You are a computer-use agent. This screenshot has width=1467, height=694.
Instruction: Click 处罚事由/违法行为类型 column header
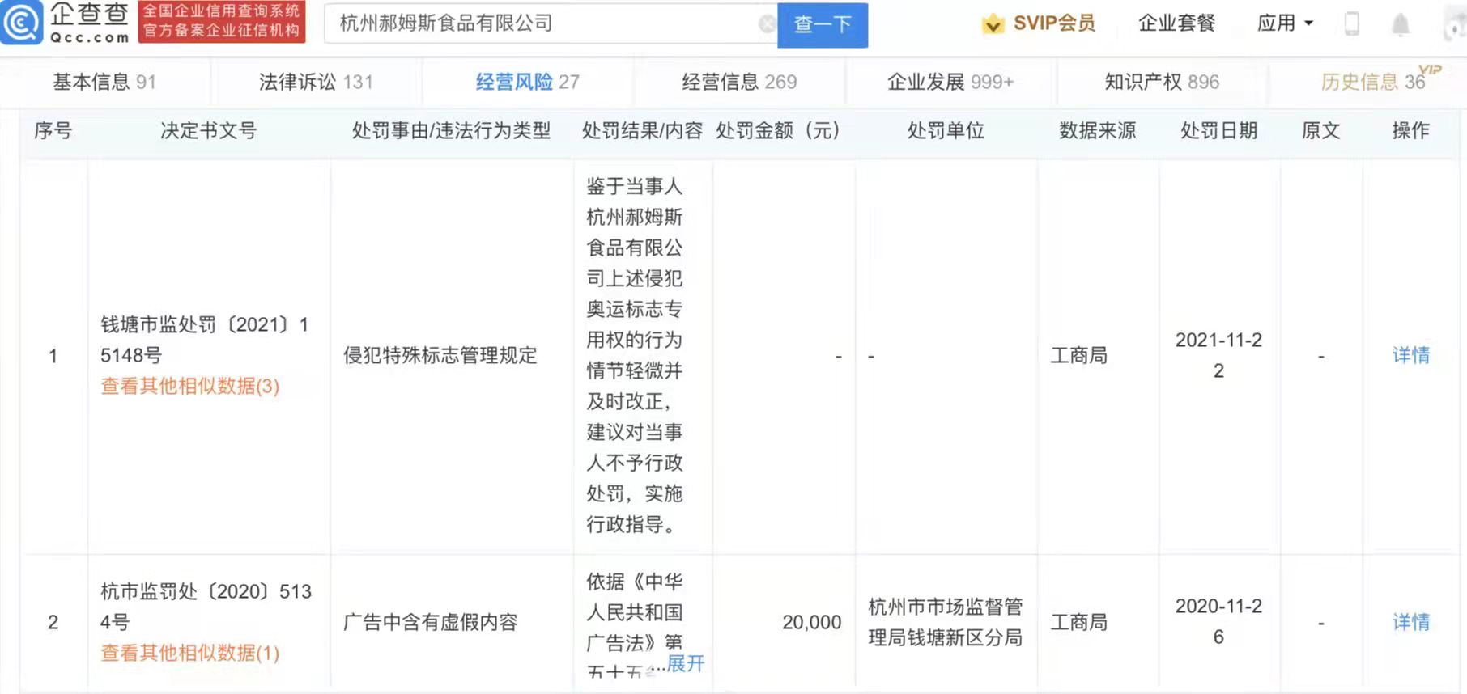(x=451, y=130)
